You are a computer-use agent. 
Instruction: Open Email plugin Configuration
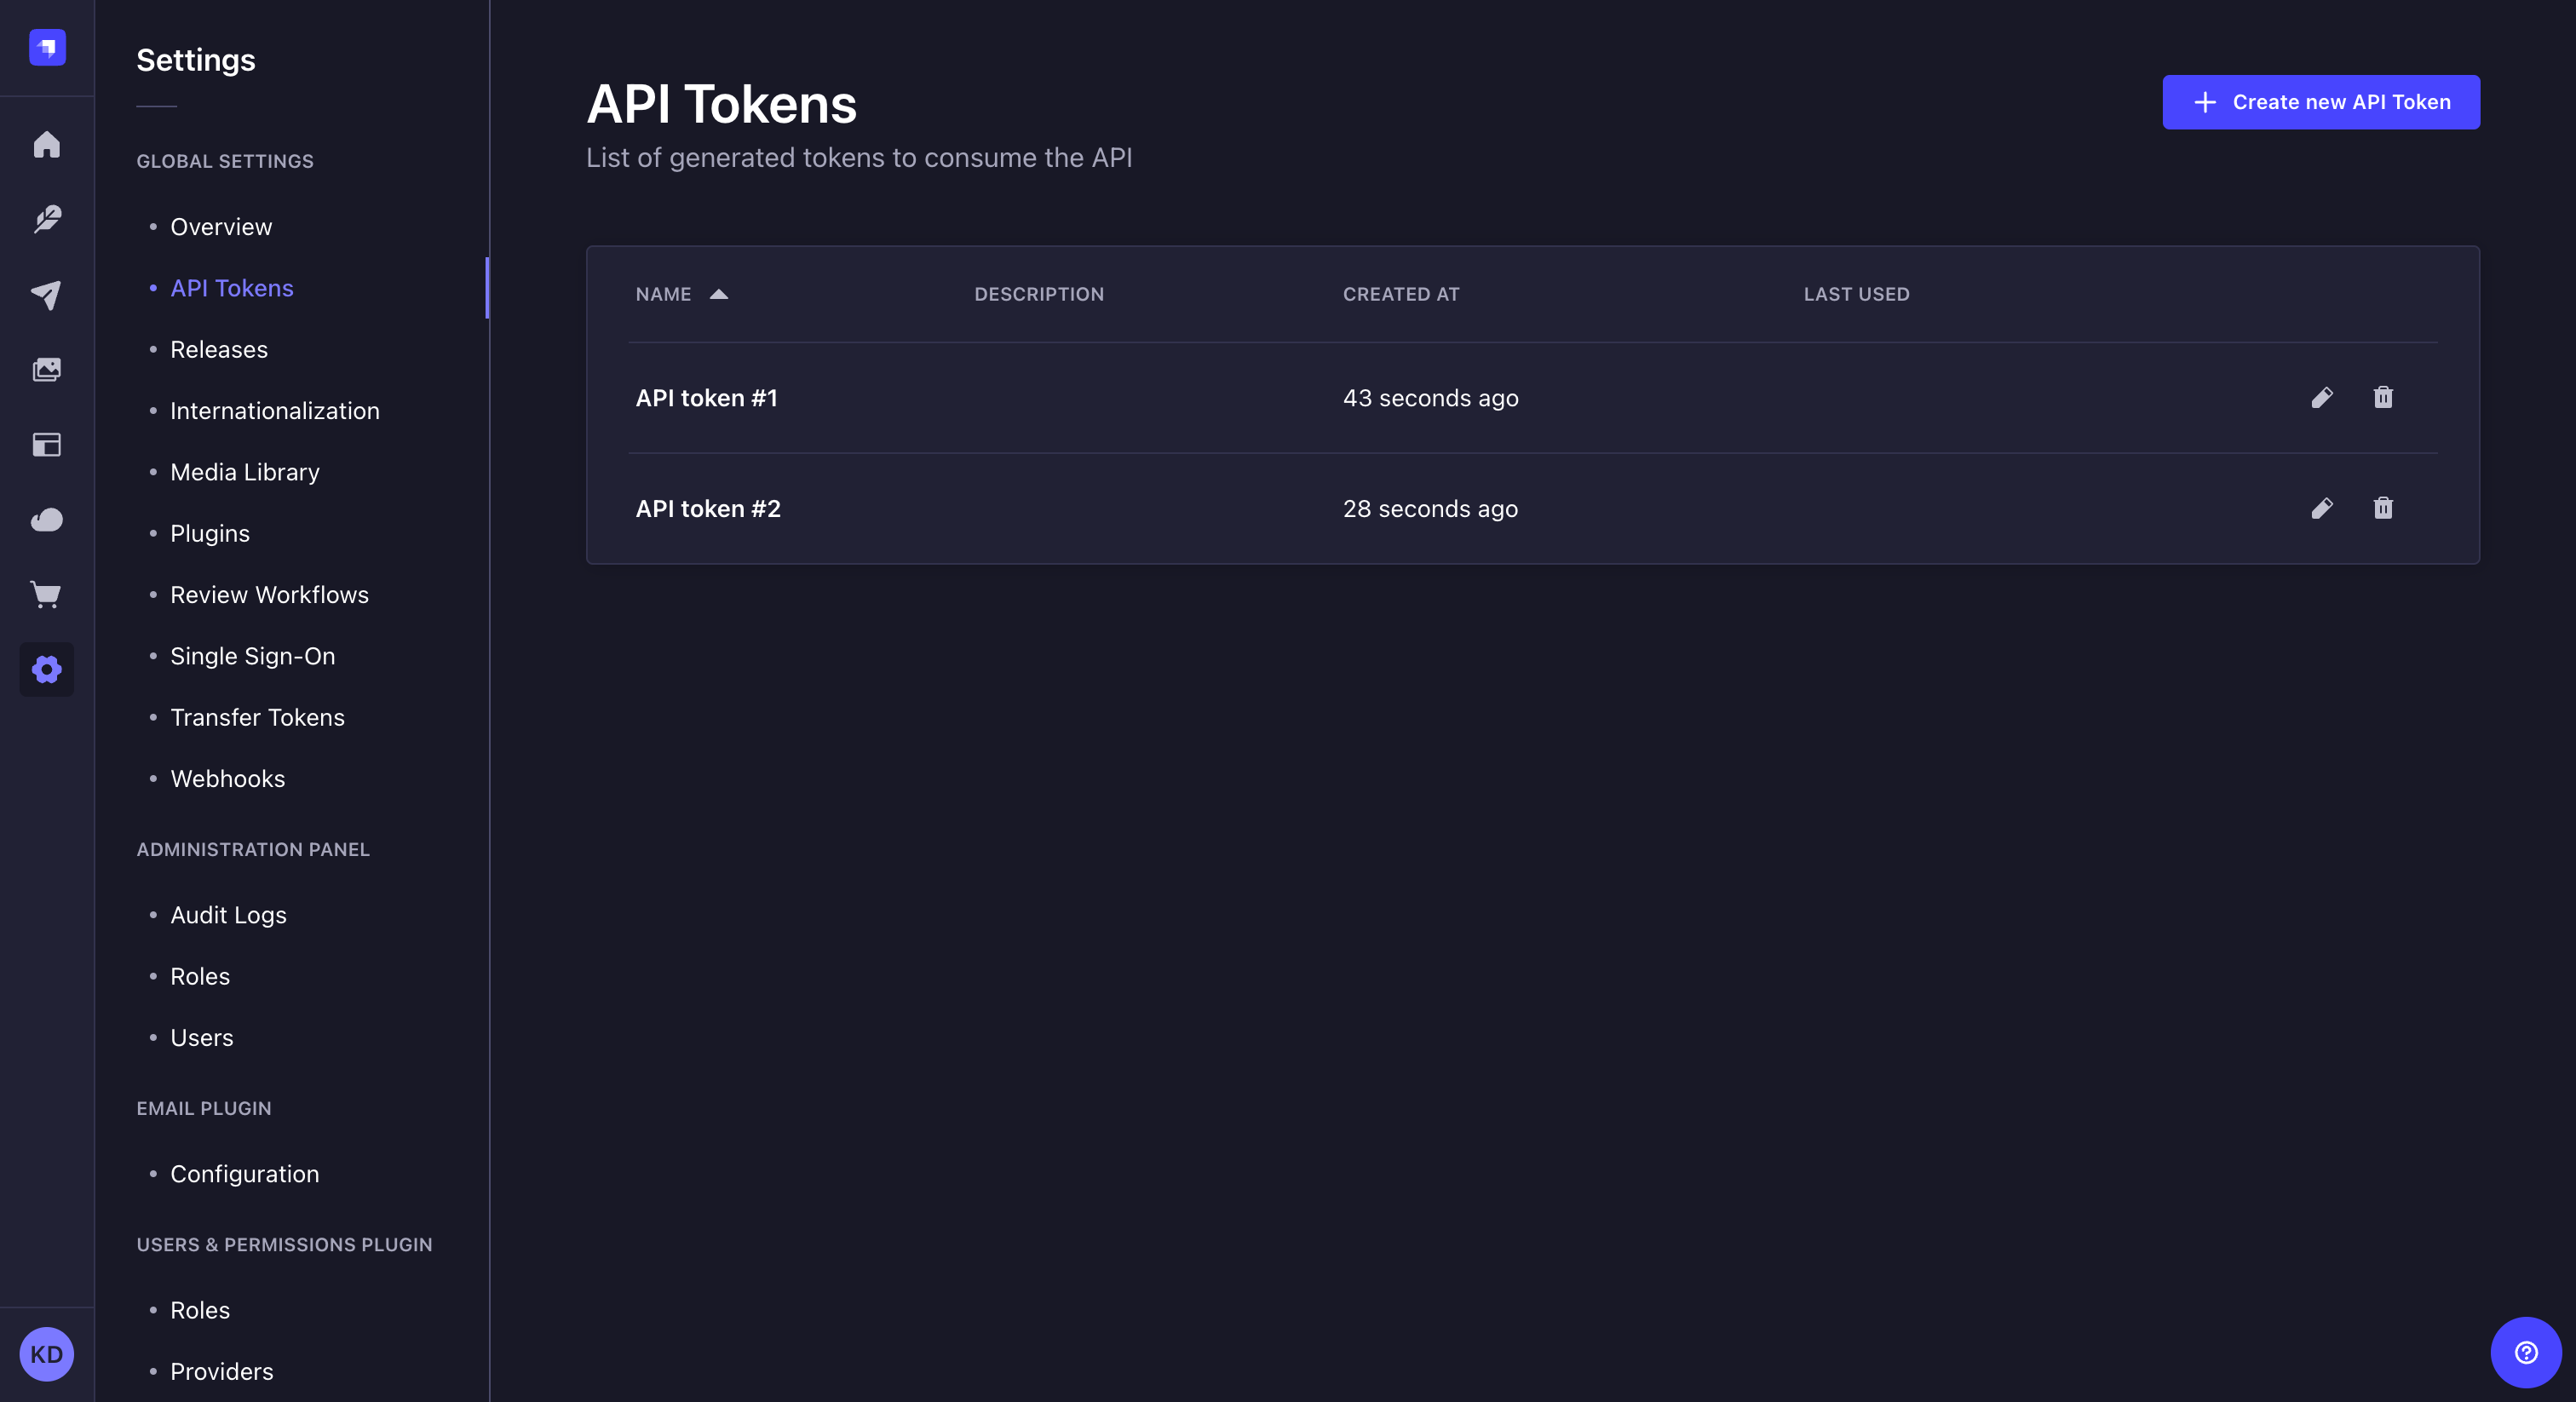tap(244, 1174)
